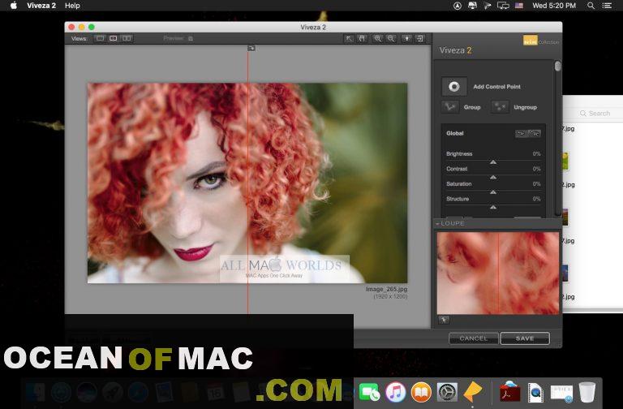Viewport: 623px width, 409px height.
Task: Adjust the Saturation slider handle
Action: click(x=493, y=192)
